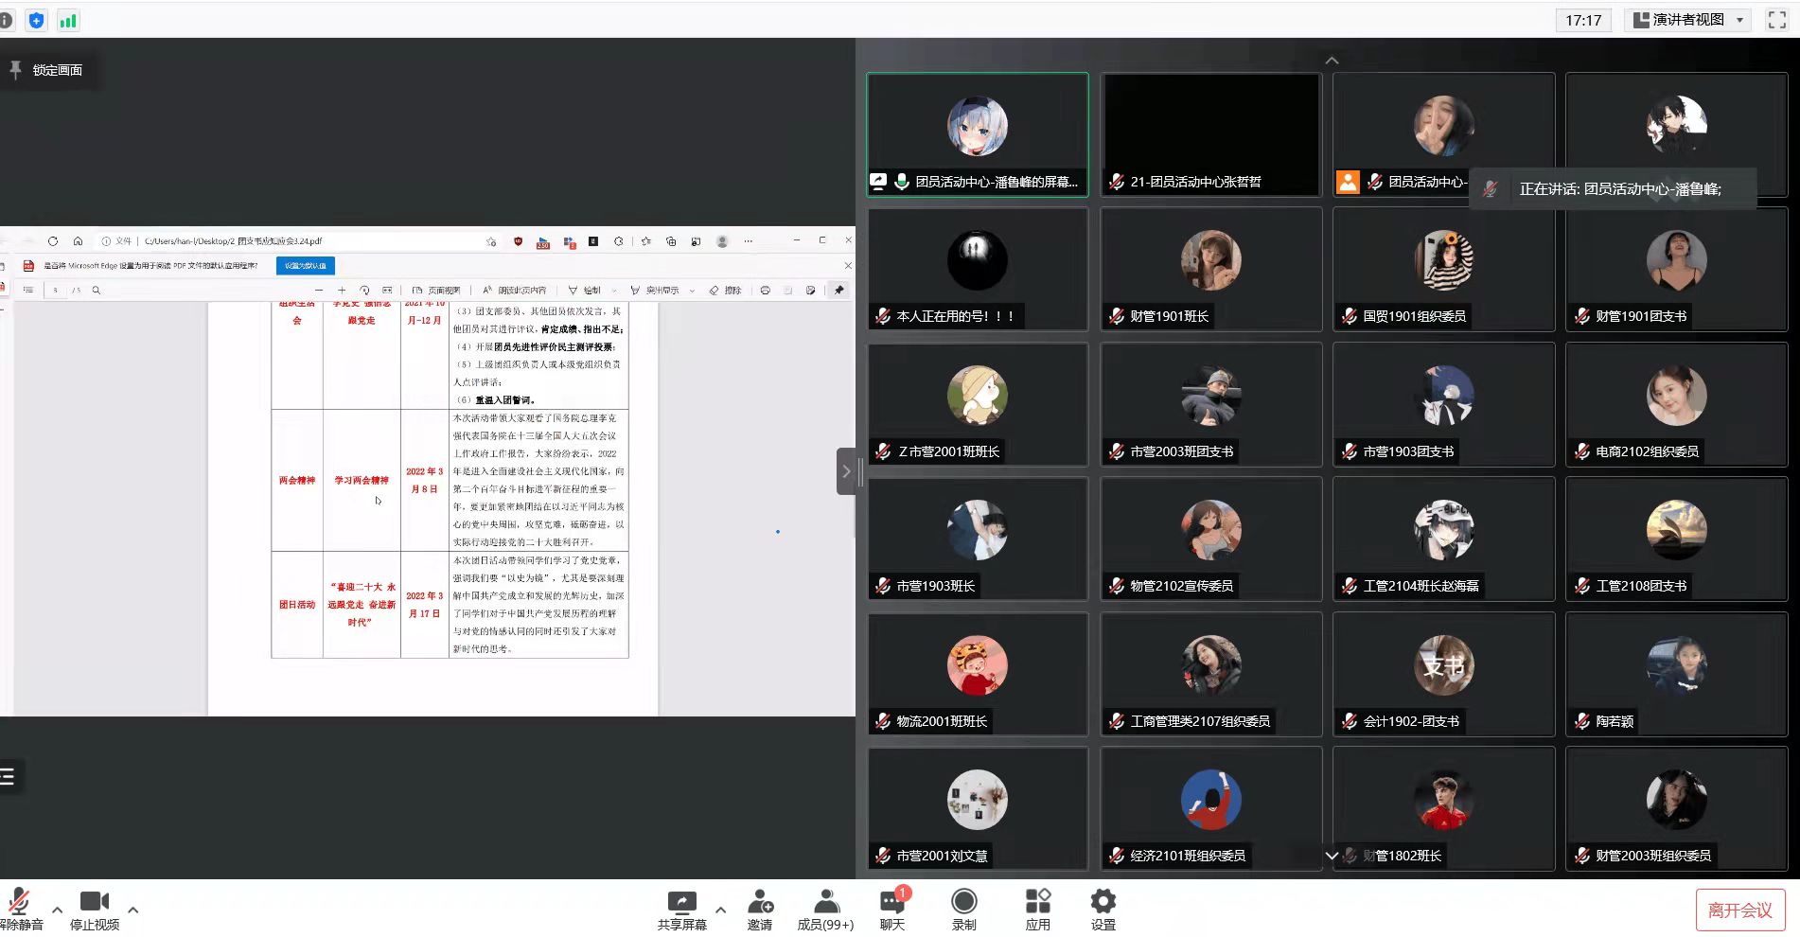The width and height of the screenshot is (1800, 937).
Task: Enter full screen mode icon
Action: pyautogui.click(x=1777, y=20)
